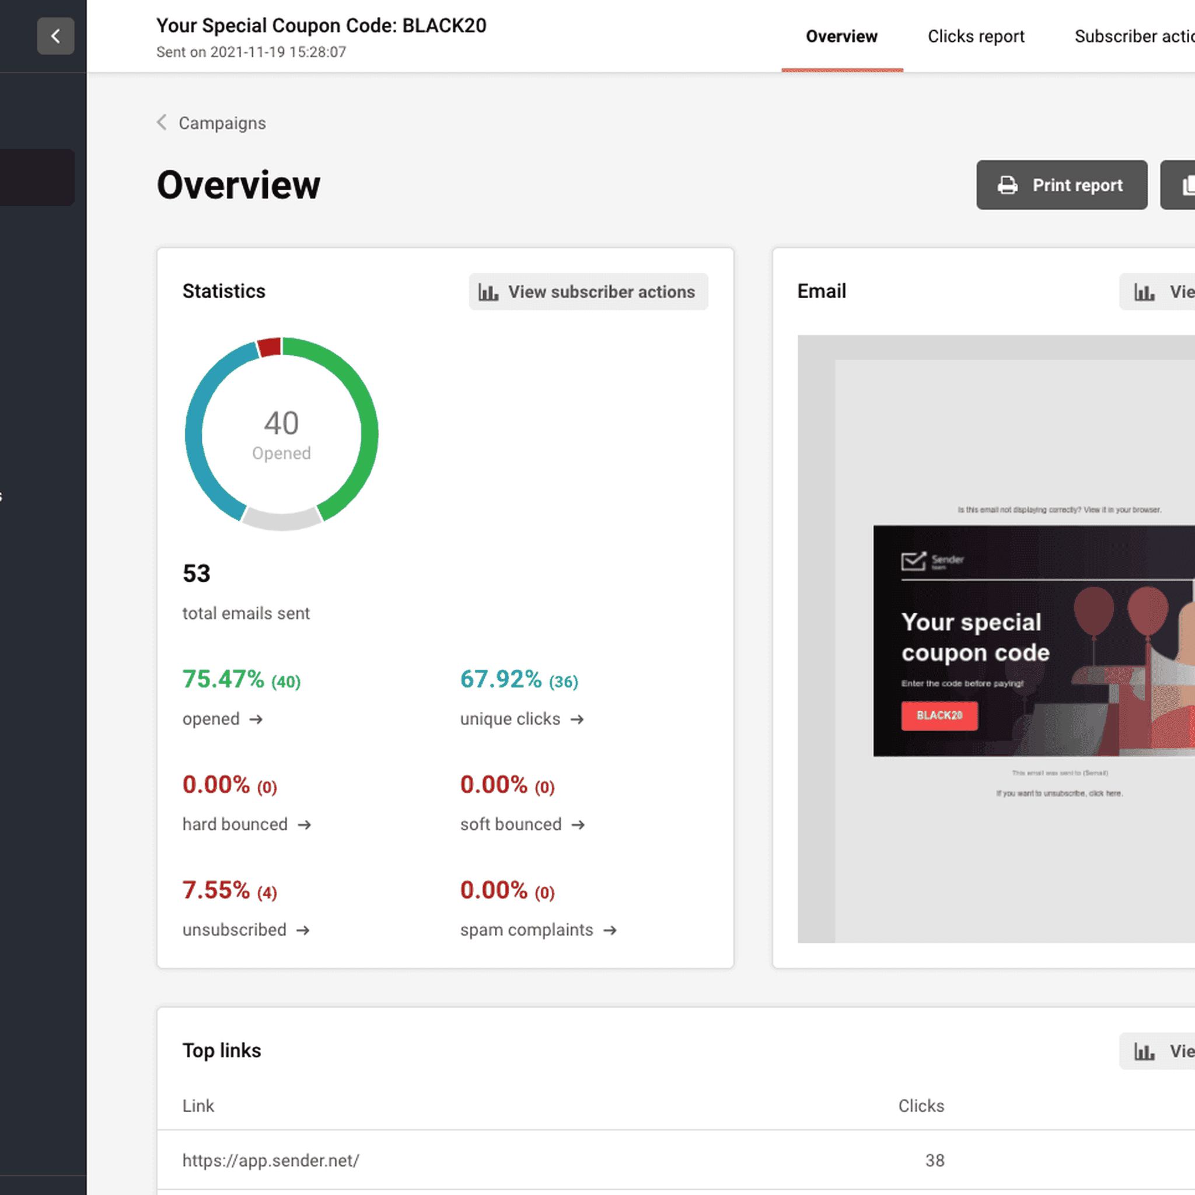This screenshot has width=1195, height=1195.
Task: Click arrow next to unsubscribed
Action: click(x=302, y=930)
